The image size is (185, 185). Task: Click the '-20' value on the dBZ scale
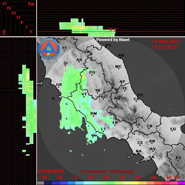click(x=43, y=178)
